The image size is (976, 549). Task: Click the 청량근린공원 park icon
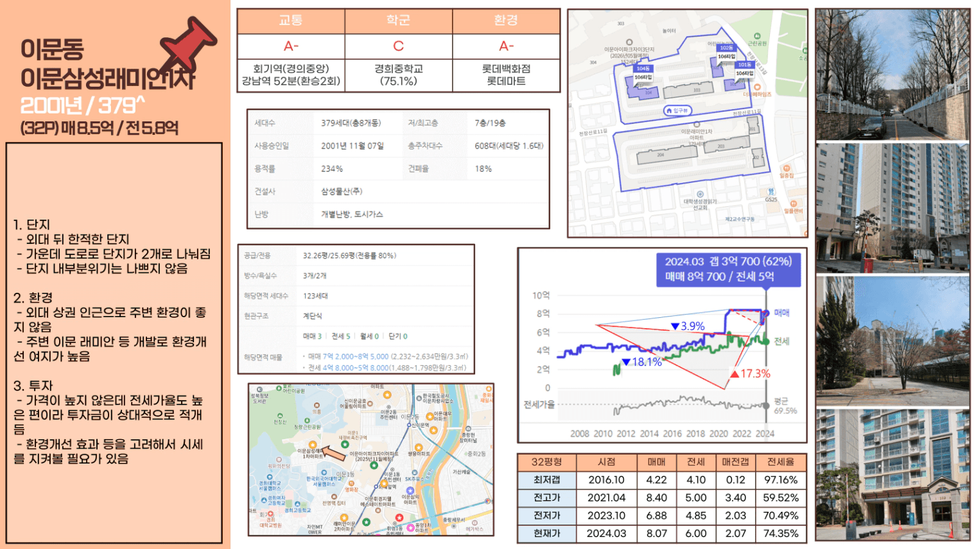pyautogui.click(x=307, y=421)
